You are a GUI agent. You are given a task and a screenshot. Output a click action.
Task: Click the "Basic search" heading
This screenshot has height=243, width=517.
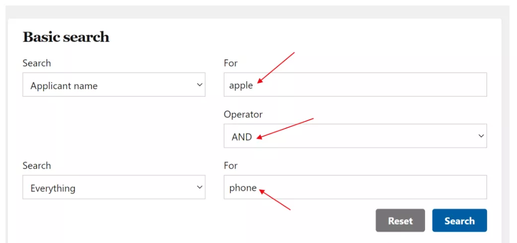pyautogui.click(x=66, y=37)
